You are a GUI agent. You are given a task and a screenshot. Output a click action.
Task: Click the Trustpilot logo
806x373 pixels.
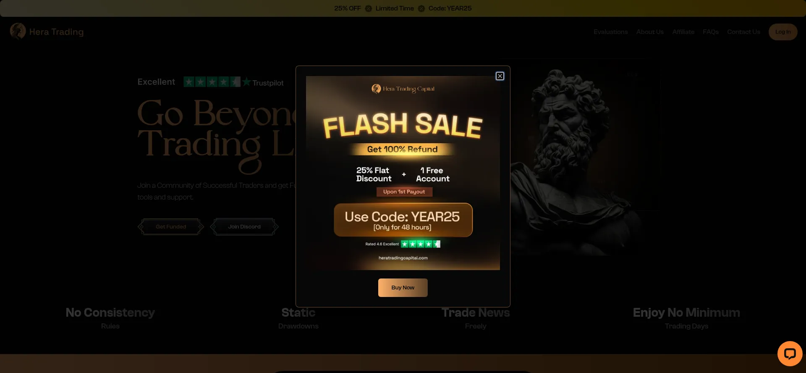263,82
